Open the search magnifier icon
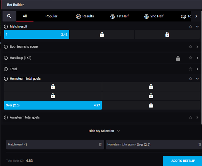This screenshot has width=202, height=166. click(9, 16)
